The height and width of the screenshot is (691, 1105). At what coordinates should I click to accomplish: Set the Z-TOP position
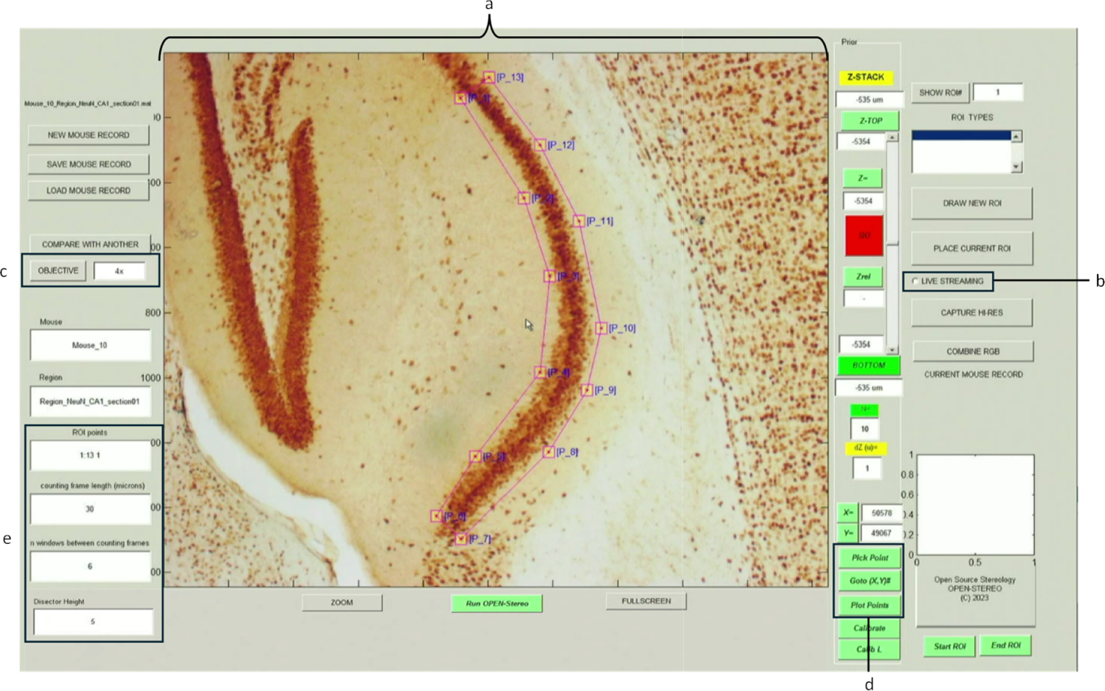tap(869, 120)
